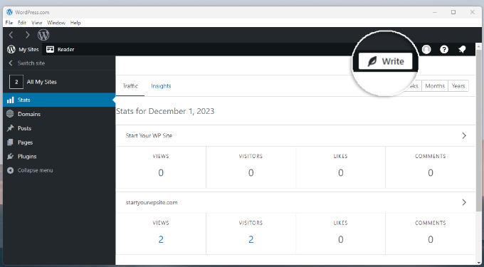Click the Pages icon

tap(11, 142)
